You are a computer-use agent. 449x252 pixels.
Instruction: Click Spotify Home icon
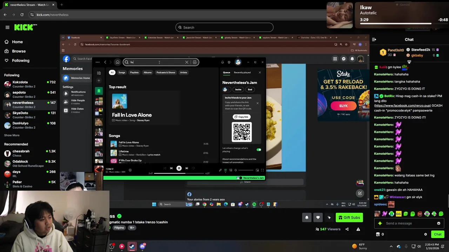118,62
